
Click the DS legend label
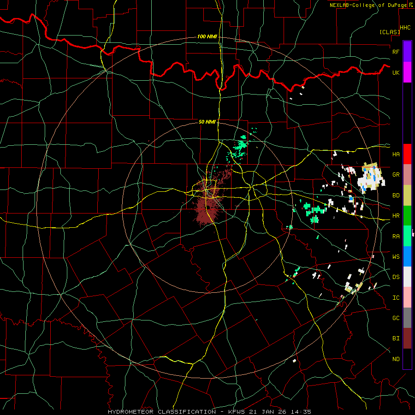pyautogui.click(x=396, y=277)
